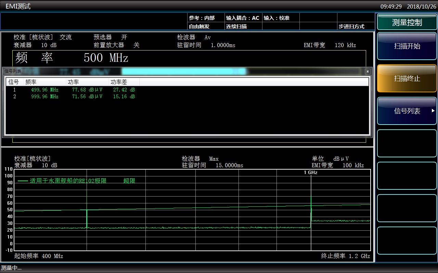Click the 功率差 column header
438x273 pixels.
118,82
